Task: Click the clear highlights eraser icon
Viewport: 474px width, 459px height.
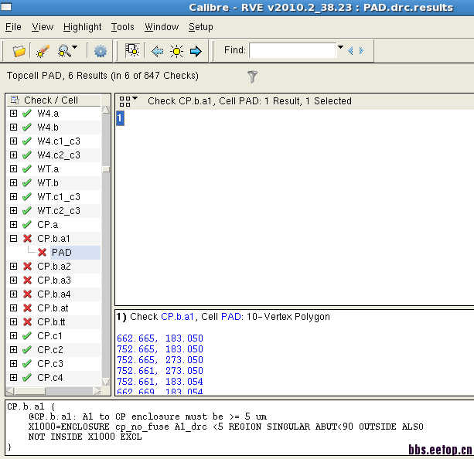Action: coord(43,51)
